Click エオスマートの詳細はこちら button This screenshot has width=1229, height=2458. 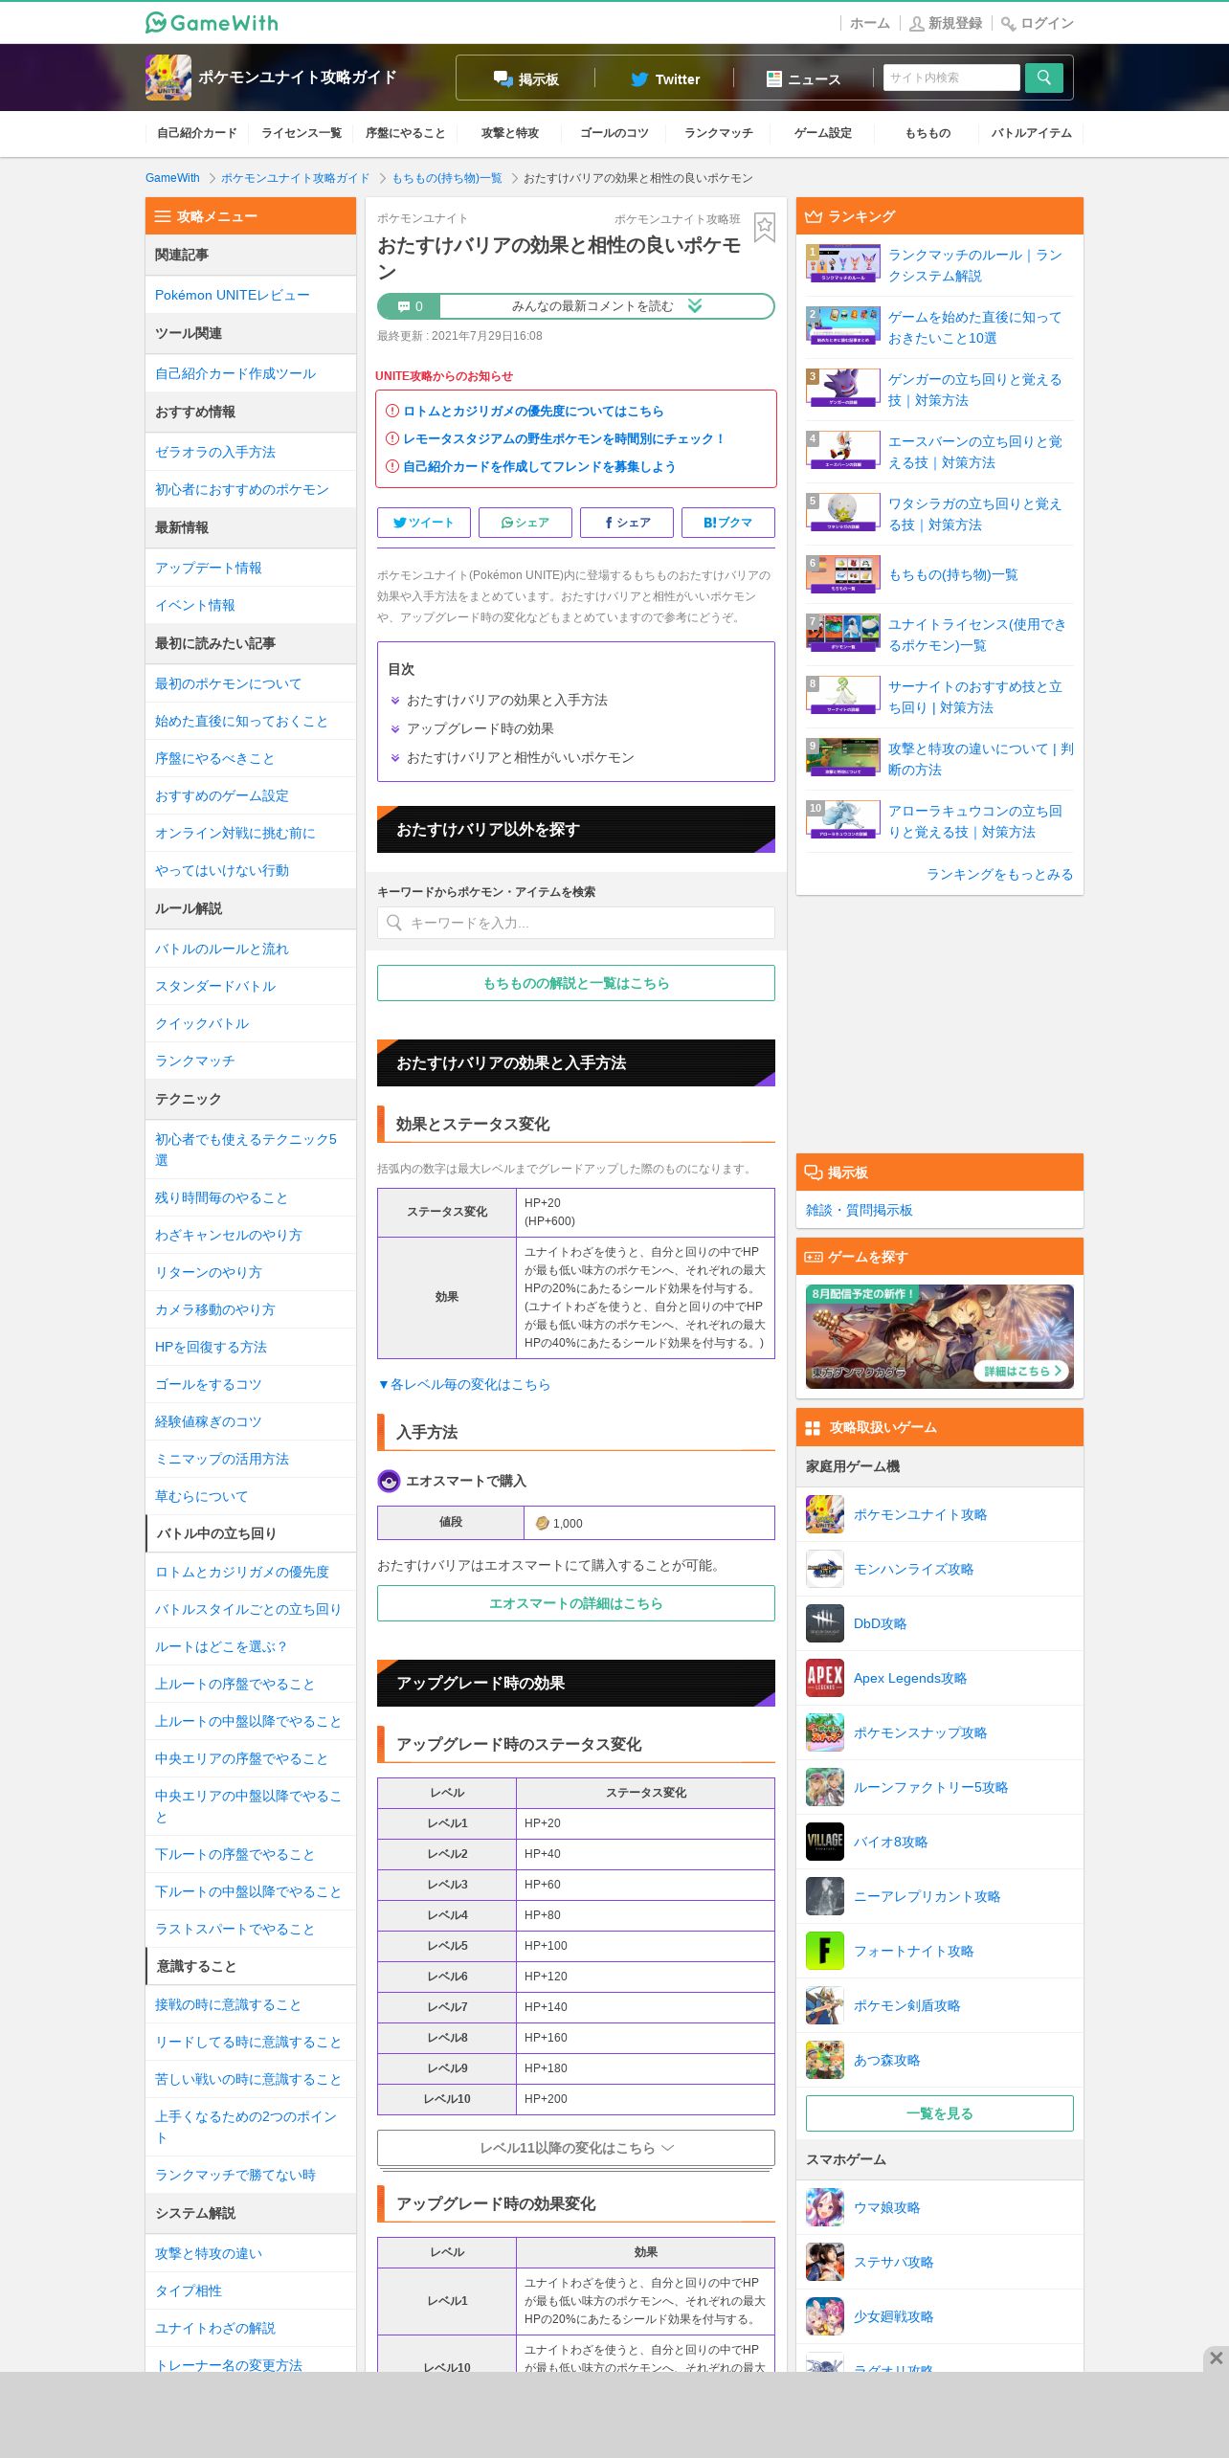[576, 1603]
